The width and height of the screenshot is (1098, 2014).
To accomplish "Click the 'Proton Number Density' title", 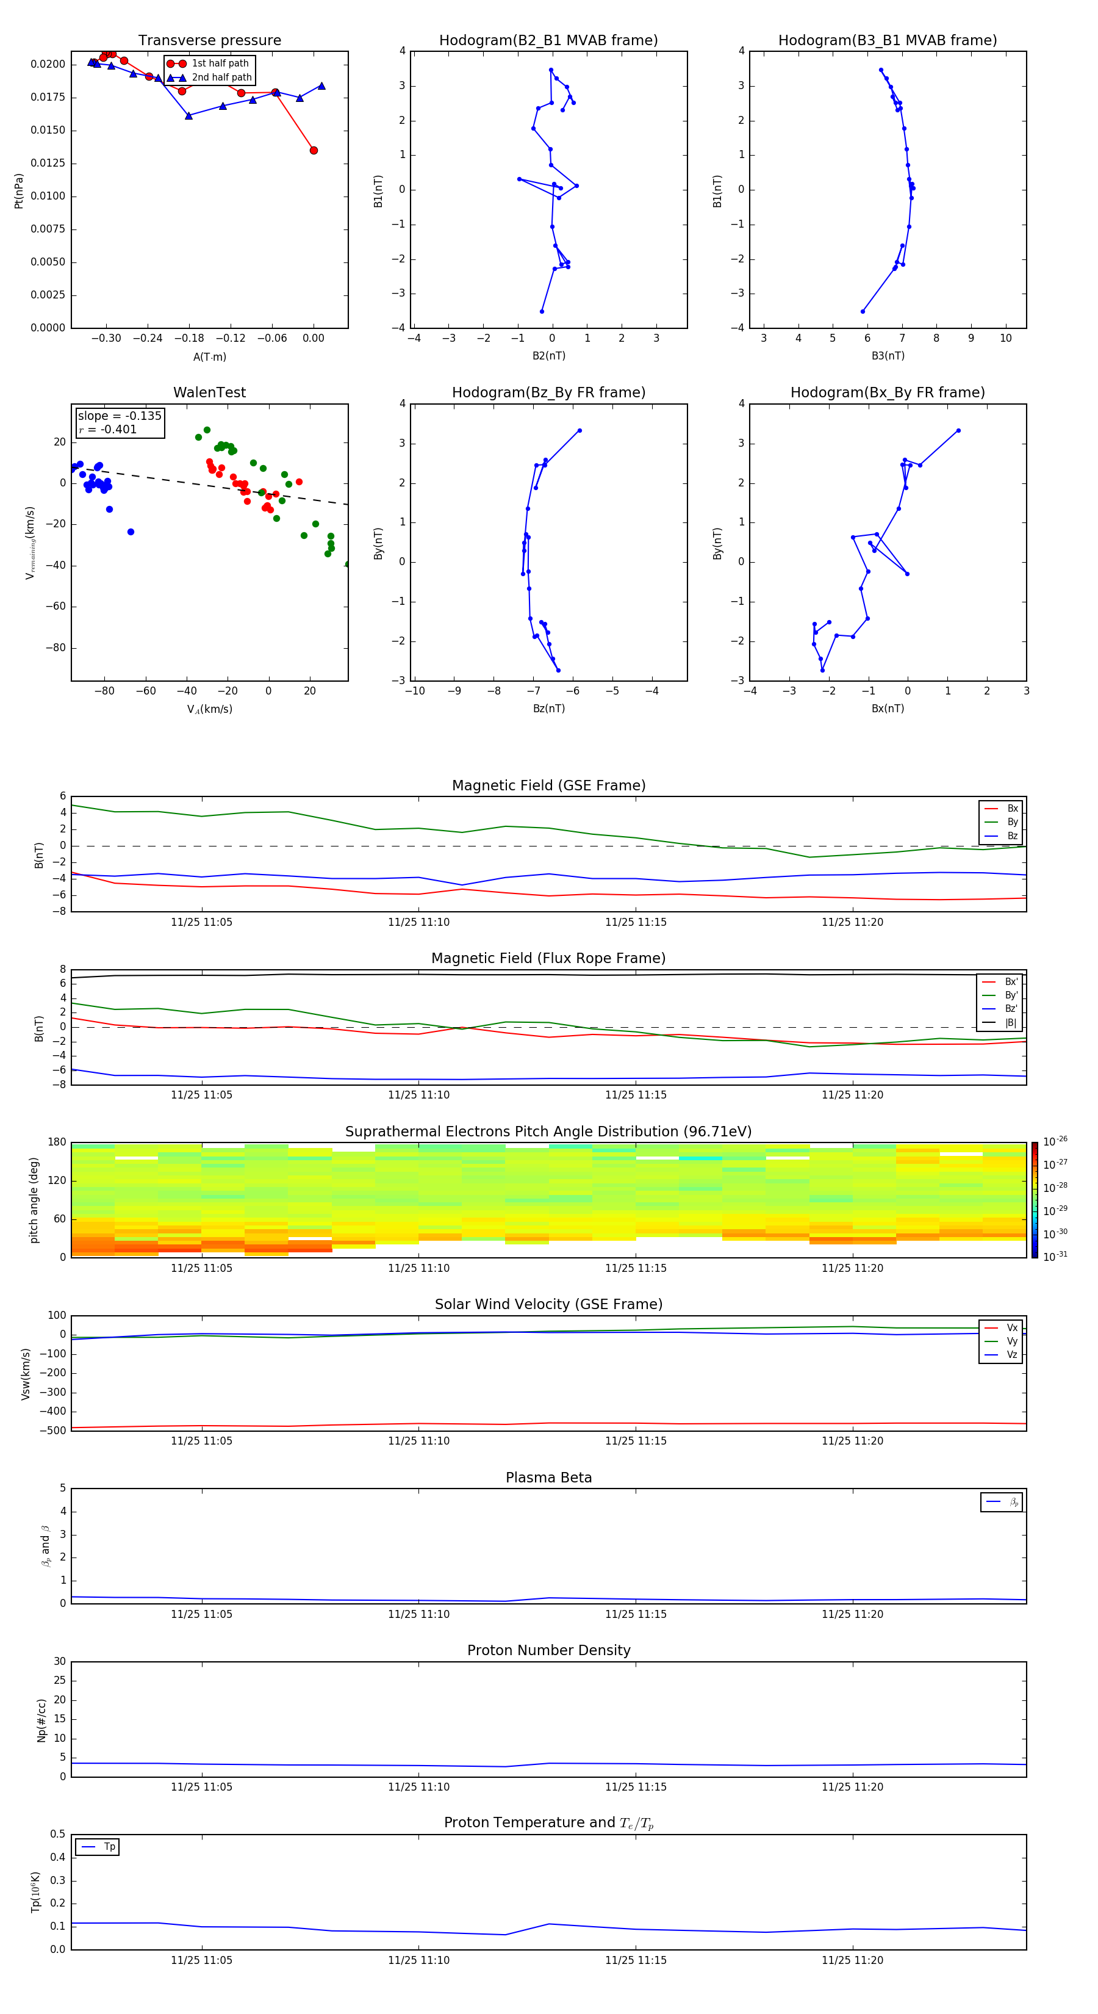I will click(548, 1650).
